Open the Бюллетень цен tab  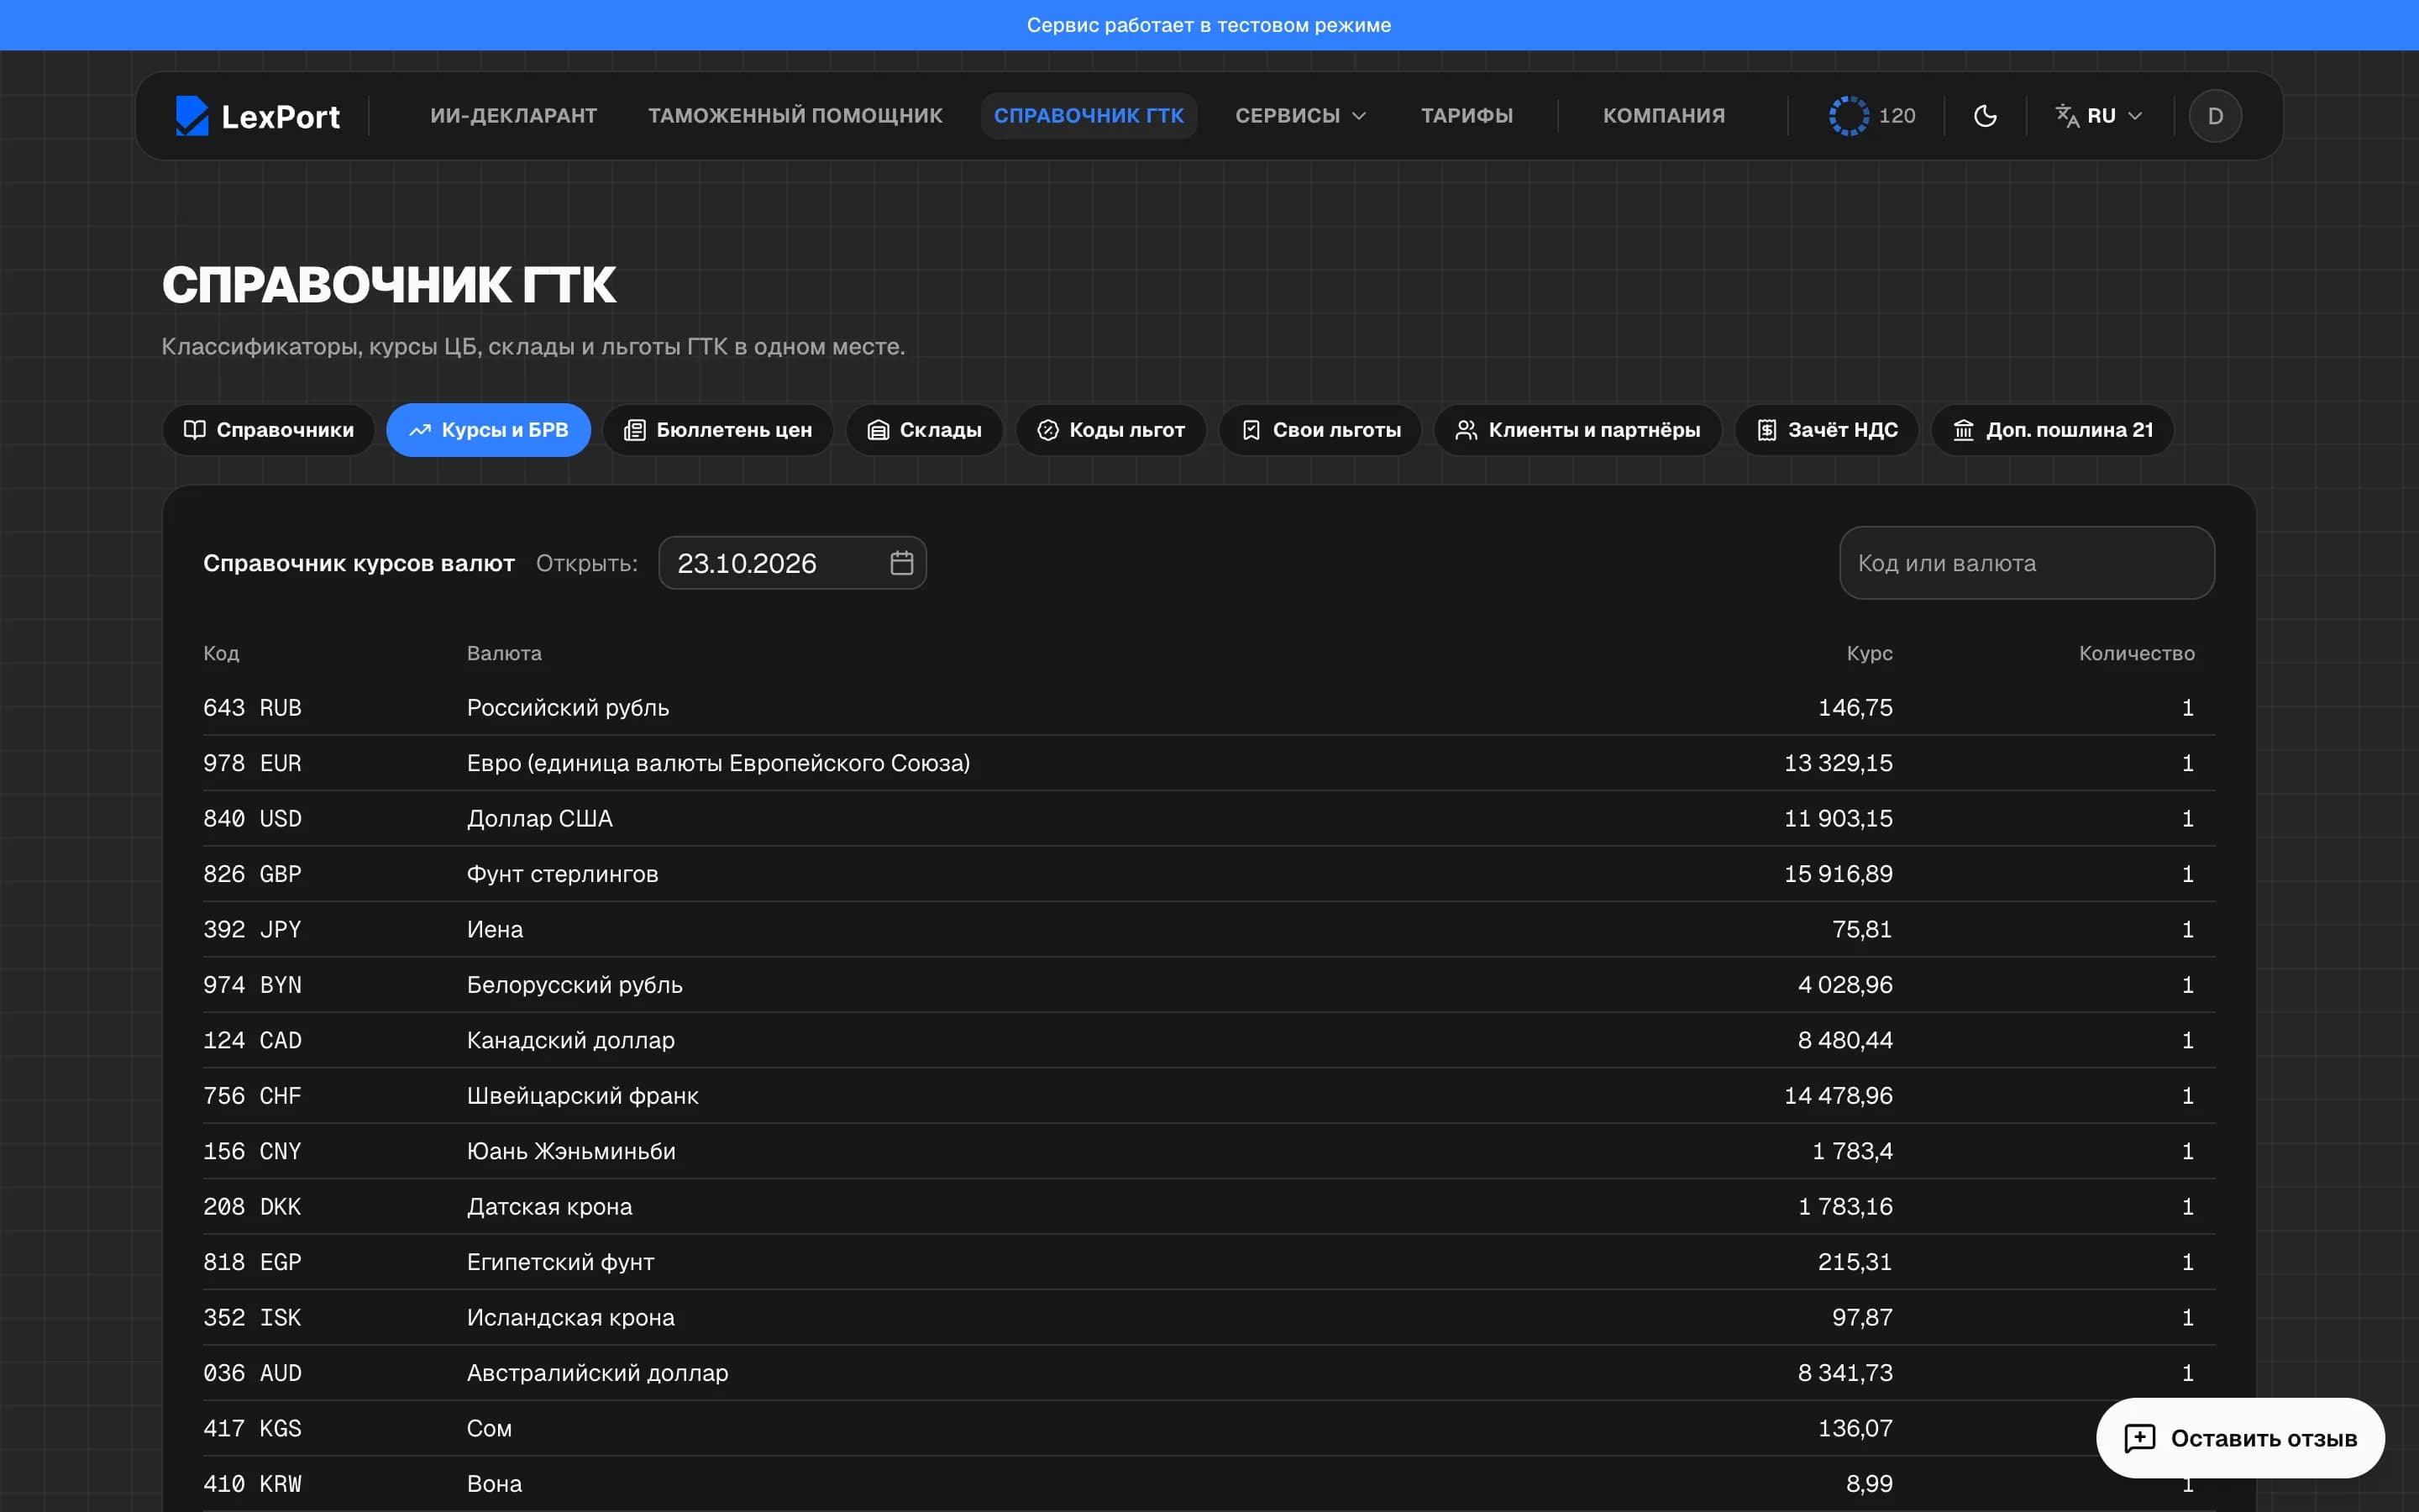[717, 430]
